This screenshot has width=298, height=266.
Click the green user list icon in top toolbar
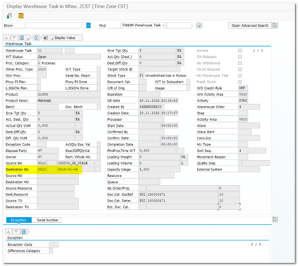tap(9, 16)
